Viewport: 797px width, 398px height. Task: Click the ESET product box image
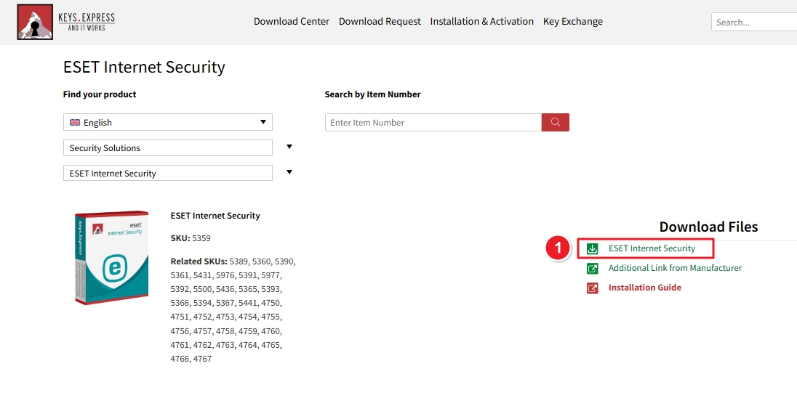click(111, 258)
